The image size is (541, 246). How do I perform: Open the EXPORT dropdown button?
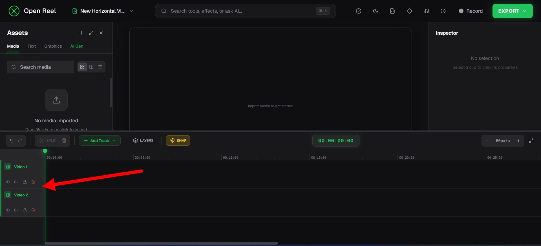(512, 11)
